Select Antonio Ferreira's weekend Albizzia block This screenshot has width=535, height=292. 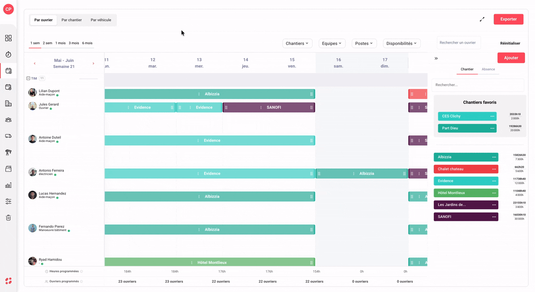(x=362, y=174)
